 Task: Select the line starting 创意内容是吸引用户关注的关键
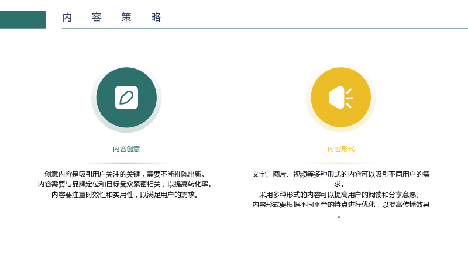125,174
